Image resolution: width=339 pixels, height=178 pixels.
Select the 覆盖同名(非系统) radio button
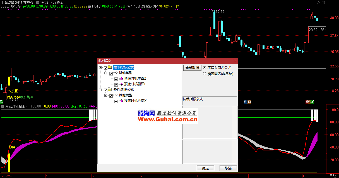[x=205, y=74]
